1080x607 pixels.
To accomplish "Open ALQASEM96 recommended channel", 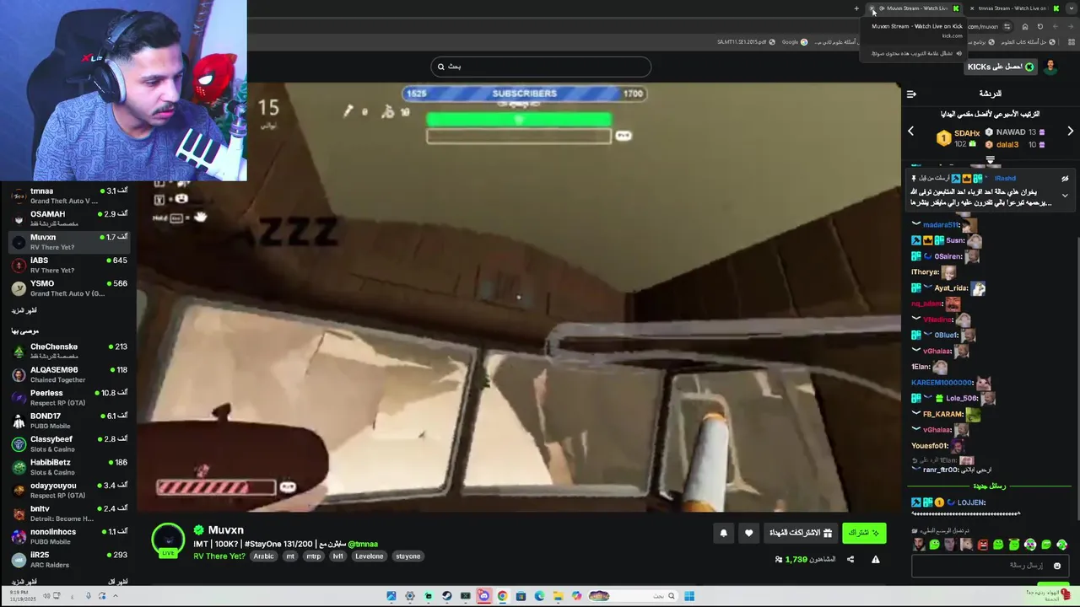I will click(67, 374).
